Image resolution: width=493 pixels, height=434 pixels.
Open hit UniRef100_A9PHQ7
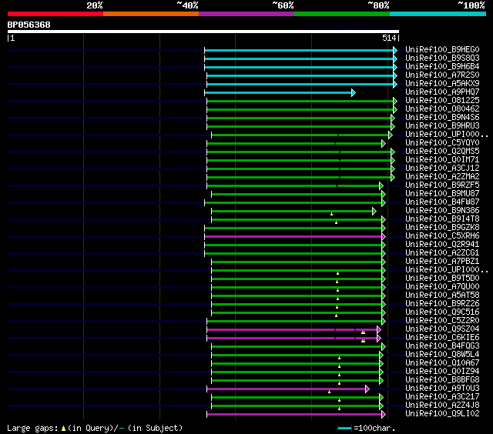tap(442, 92)
